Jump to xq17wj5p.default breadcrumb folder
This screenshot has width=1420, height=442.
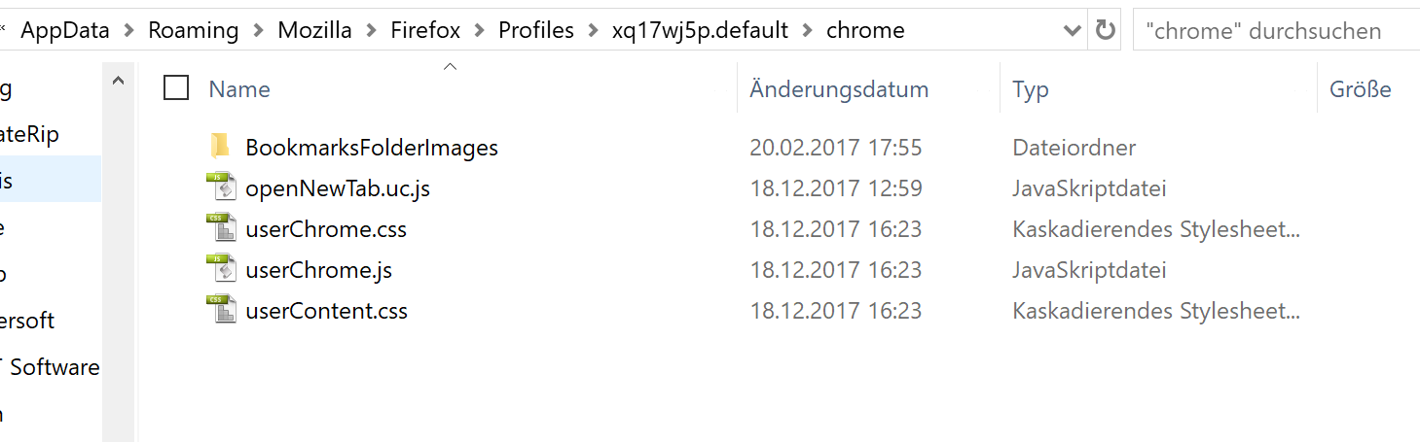click(700, 30)
